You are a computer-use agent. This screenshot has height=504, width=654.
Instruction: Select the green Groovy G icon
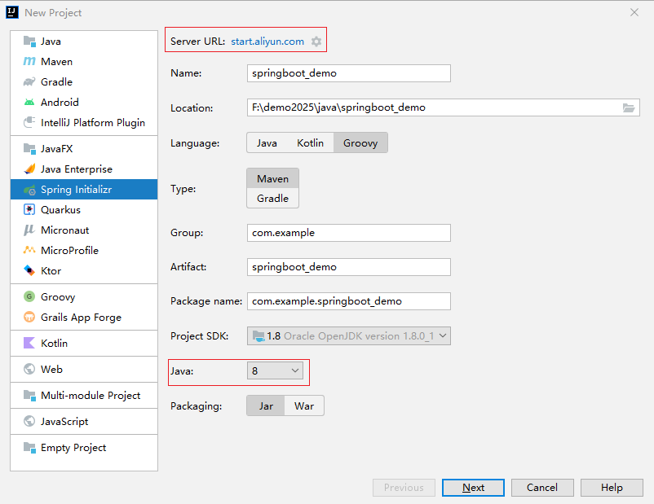click(x=29, y=297)
